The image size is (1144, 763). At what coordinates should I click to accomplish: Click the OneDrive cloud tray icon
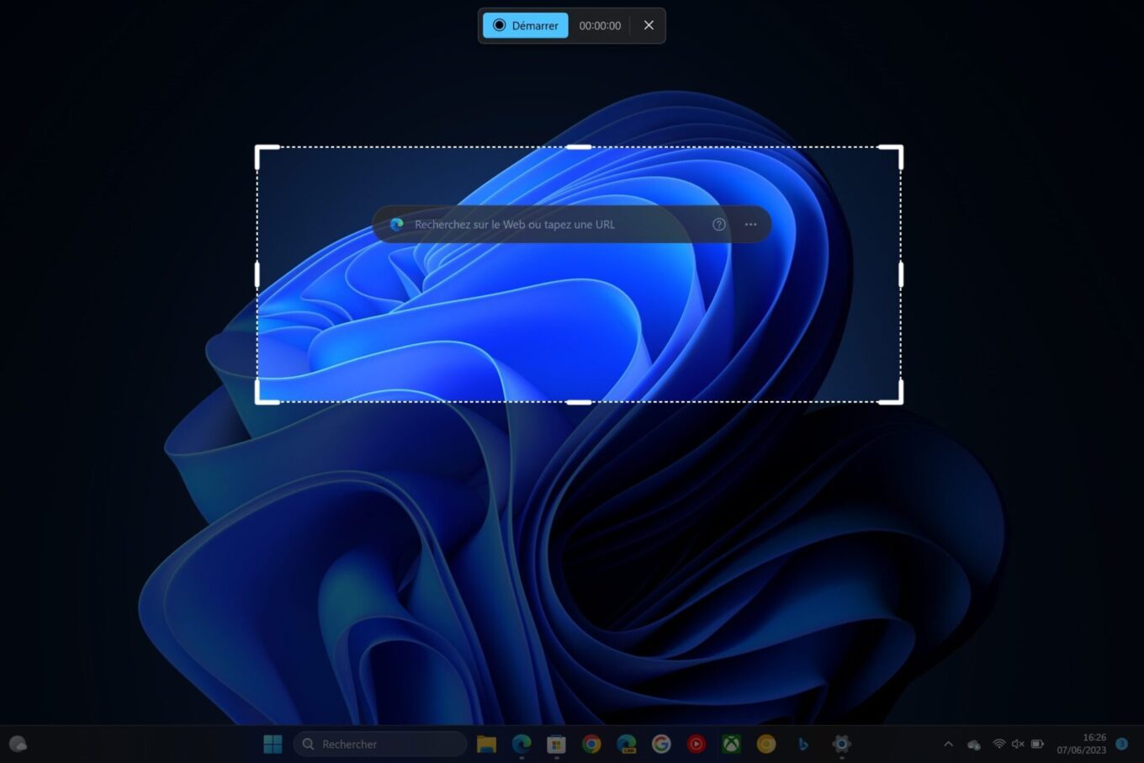[x=974, y=744]
